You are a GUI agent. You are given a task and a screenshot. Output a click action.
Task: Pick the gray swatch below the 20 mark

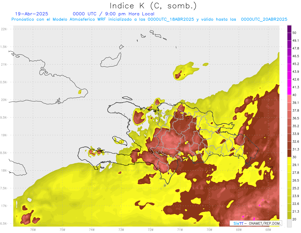(x=289, y=223)
